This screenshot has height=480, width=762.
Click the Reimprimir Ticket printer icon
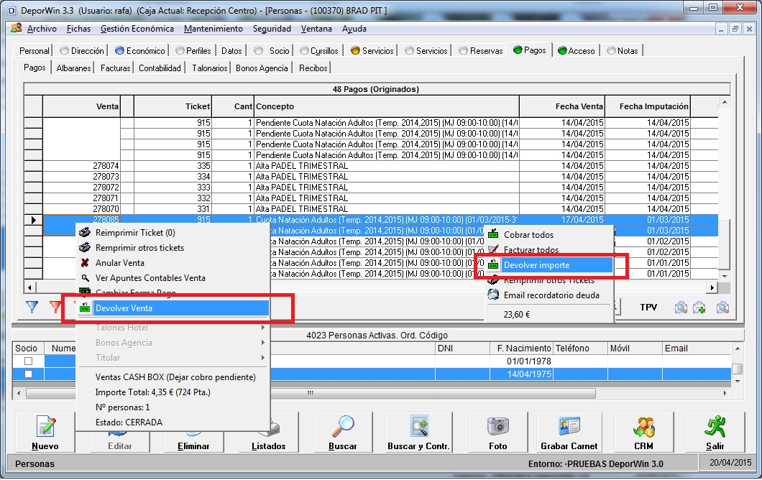[x=85, y=233]
